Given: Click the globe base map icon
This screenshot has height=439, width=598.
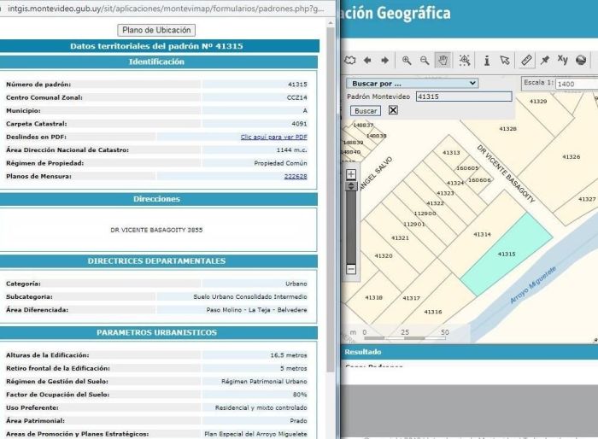Looking at the screenshot, I should pyautogui.click(x=581, y=61).
